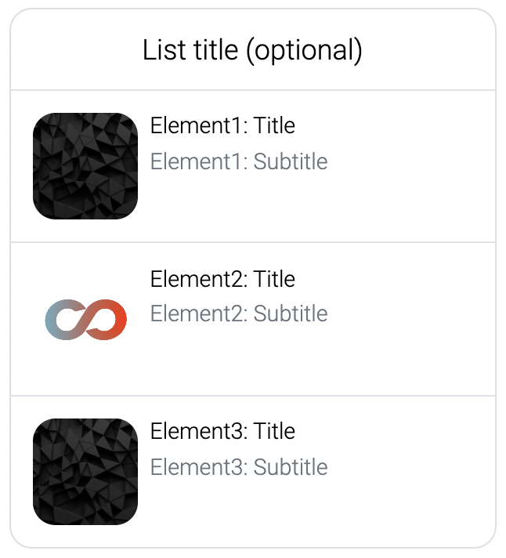Select the 'Element2: Title' text
Image resolution: width=506 pixels, height=558 pixels.
[222, 279]
